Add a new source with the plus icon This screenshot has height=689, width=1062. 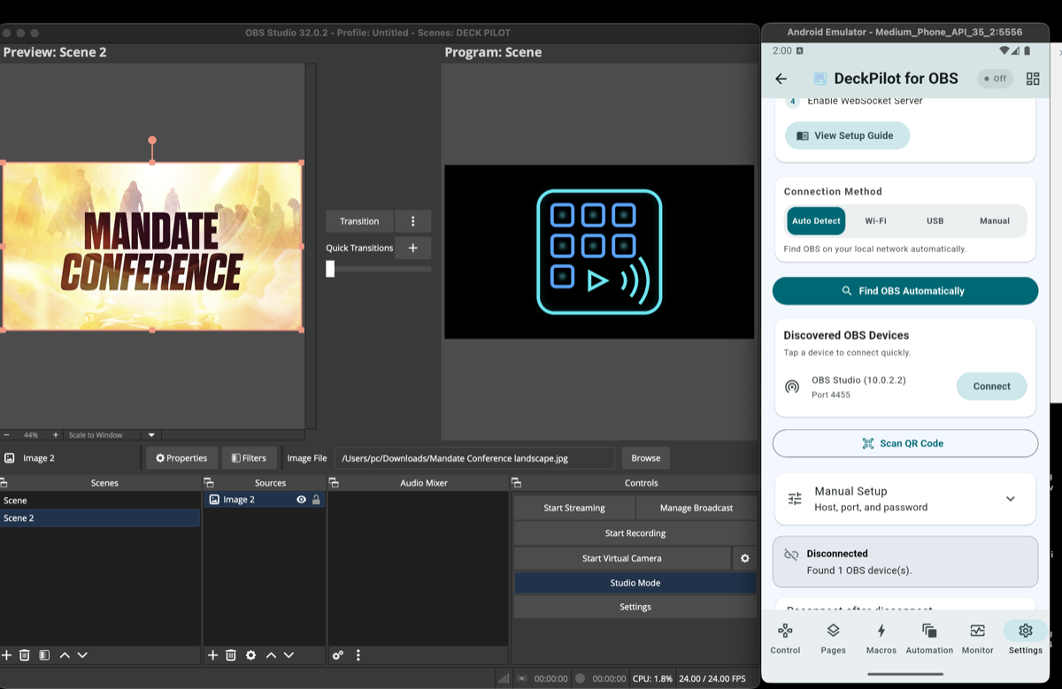click(212, 655)
